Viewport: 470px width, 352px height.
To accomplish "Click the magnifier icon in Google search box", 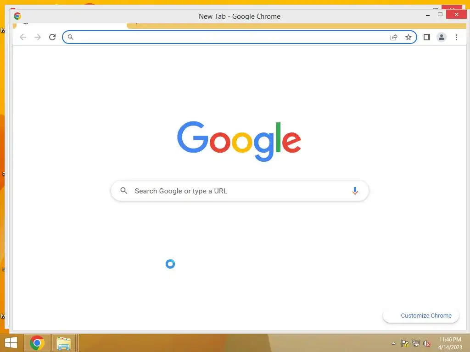I will point(123,190).
